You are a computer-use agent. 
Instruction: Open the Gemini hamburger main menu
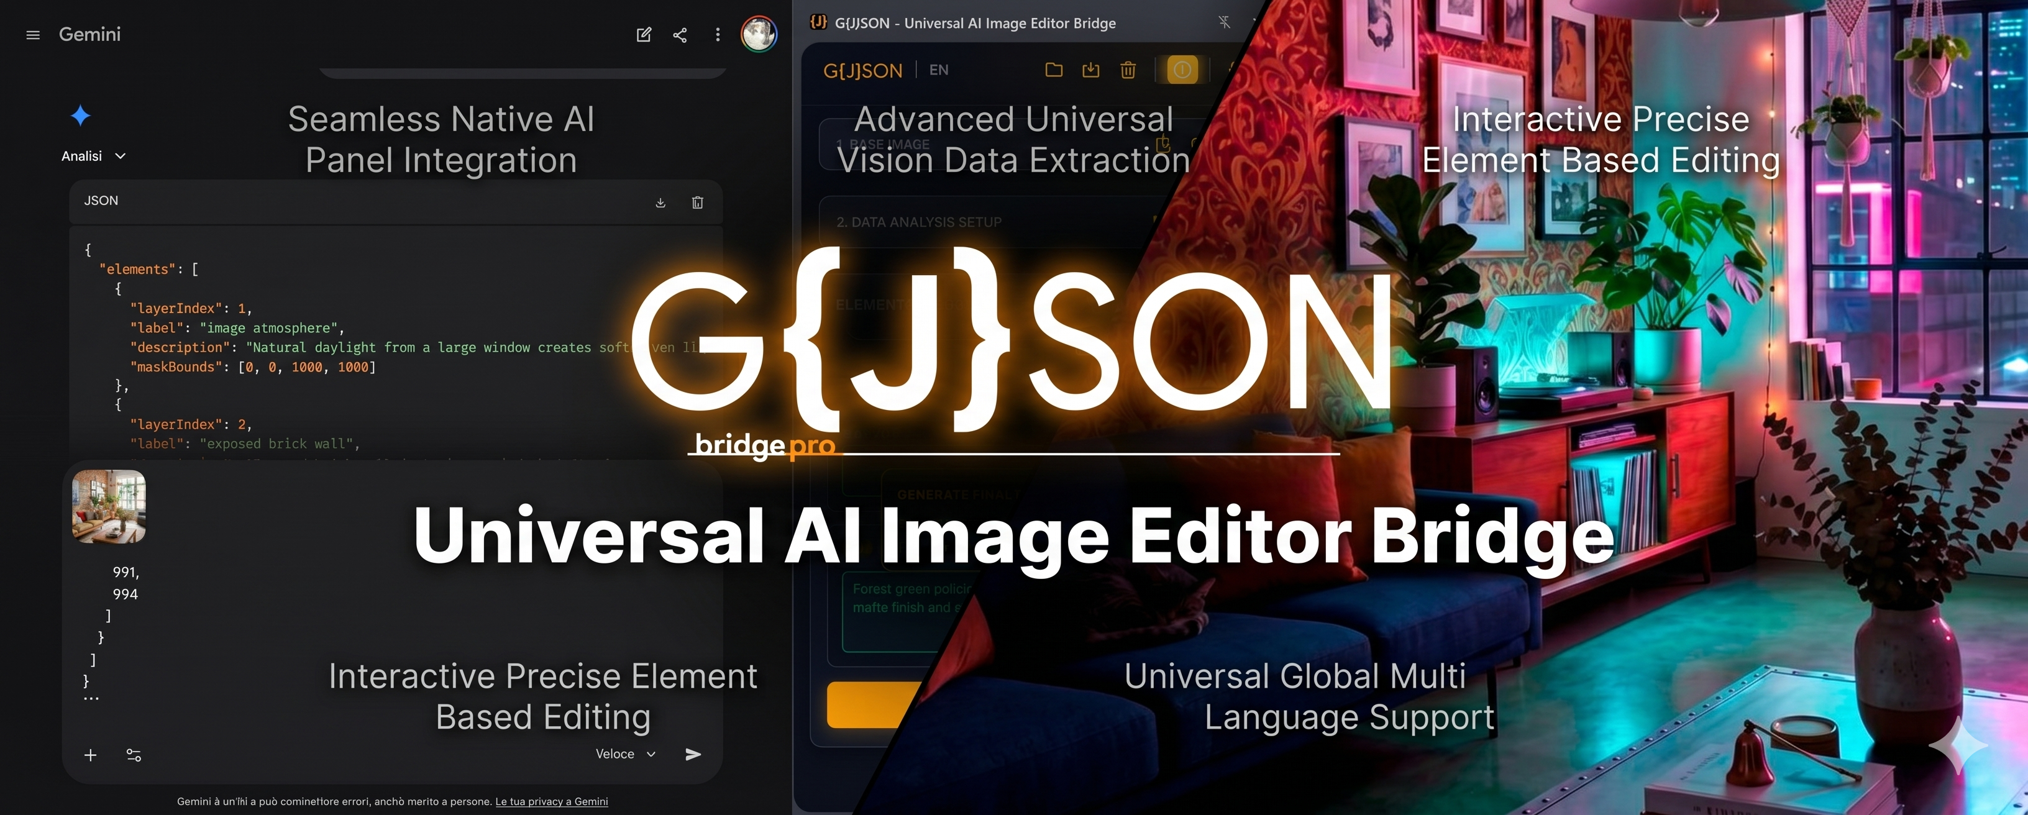(x=33, y=35)
